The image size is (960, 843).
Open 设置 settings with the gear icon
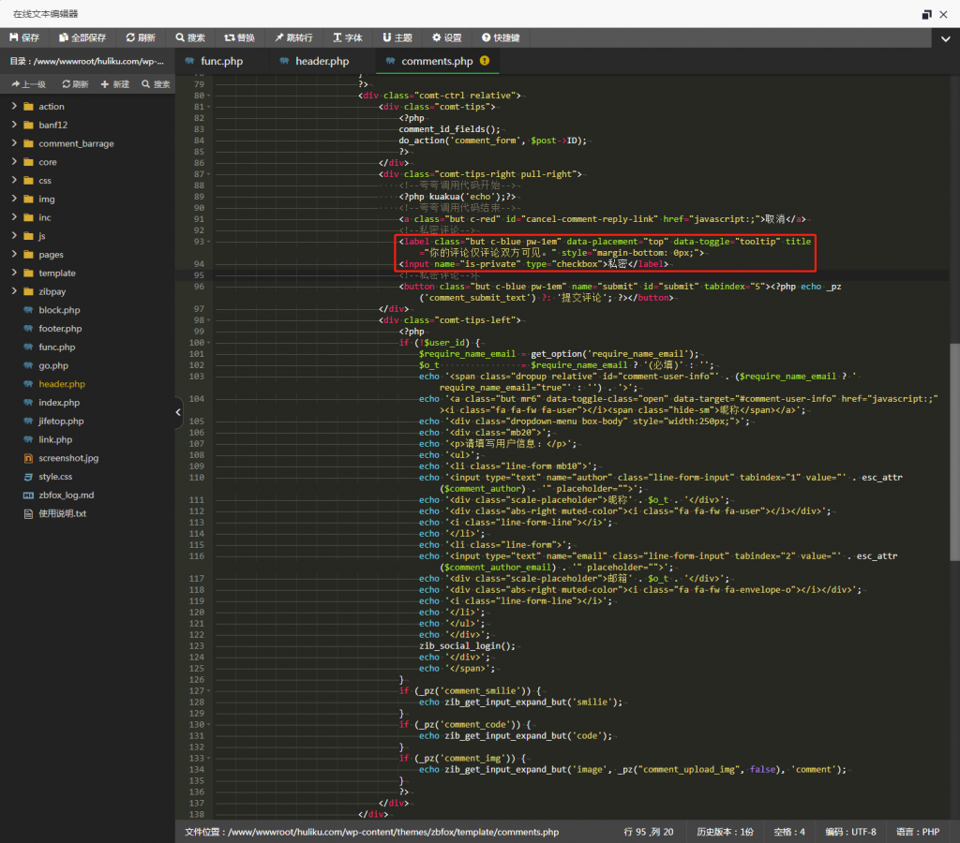pyautogui.click(x=446, y=37)
